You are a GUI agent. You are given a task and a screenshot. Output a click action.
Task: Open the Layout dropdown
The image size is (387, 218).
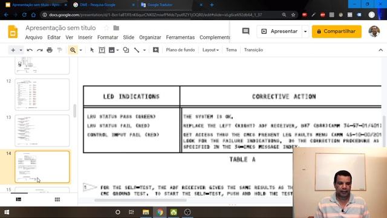click(x=210, y=50)
